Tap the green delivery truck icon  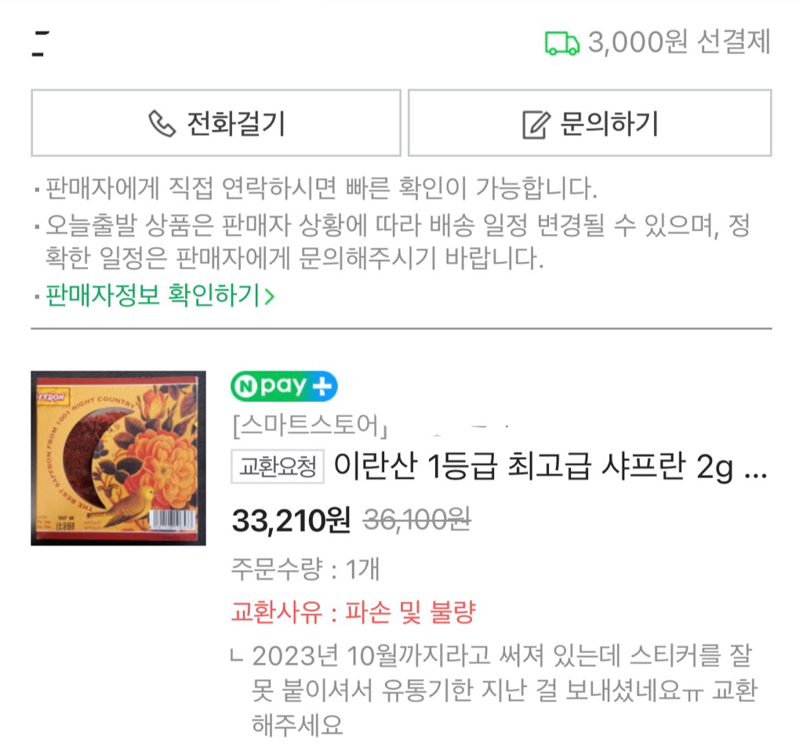click(561, 43)
